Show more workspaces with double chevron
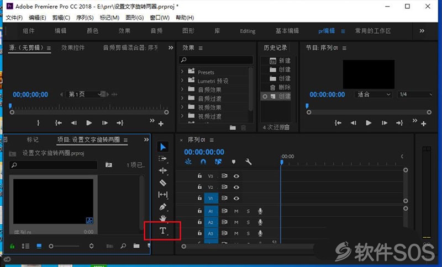This screenshot has width=442, height=267. click(x=422, y=31)
